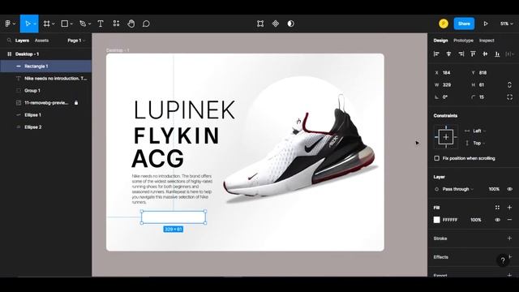Open the 51% zoom dropdown
519x292 pixels.
[x=506, y=24]
